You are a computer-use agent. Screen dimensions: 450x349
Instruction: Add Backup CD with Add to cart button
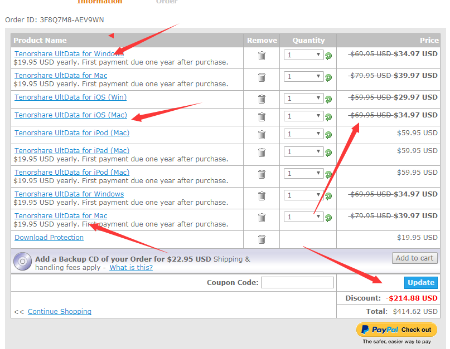(x=415, y=258)
